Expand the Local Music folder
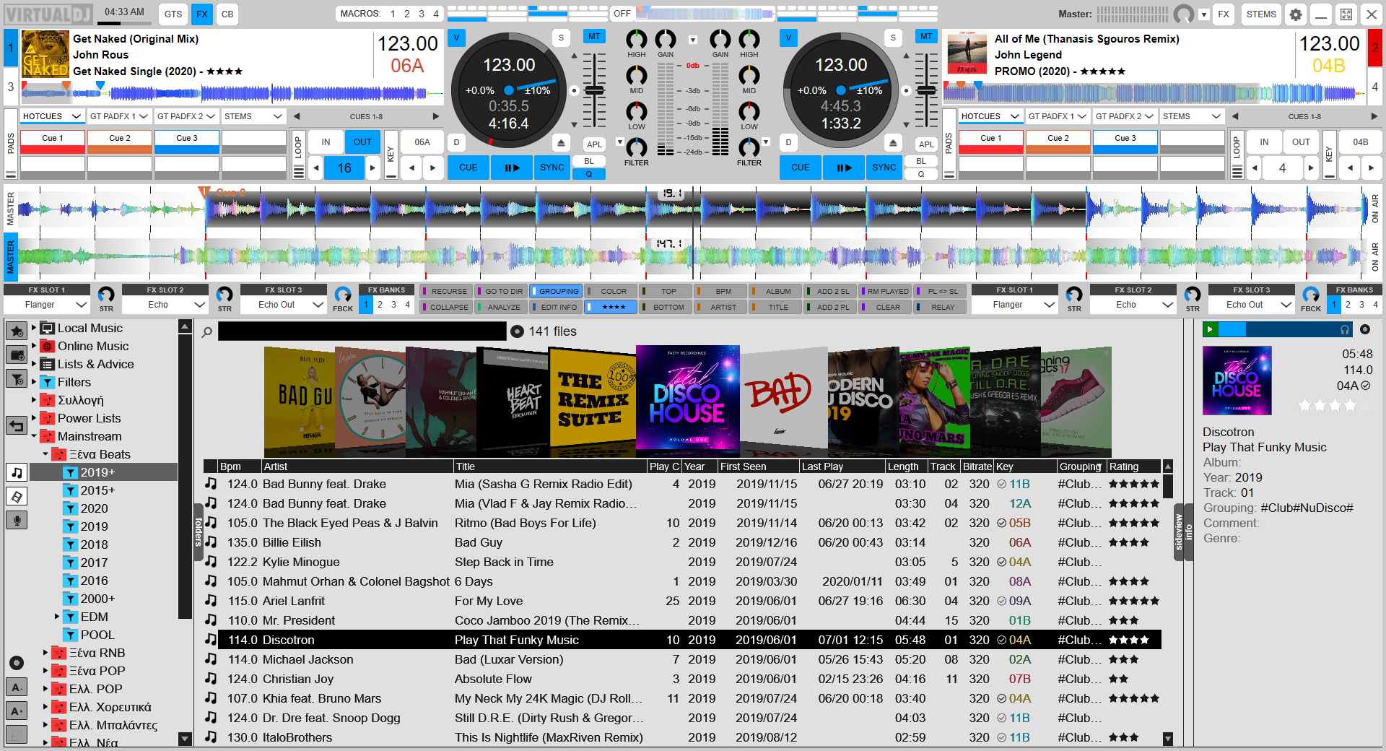 [x=34, y=328]
